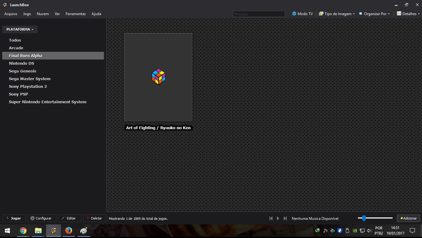Click the Adicionar button

tap(408, 218)
